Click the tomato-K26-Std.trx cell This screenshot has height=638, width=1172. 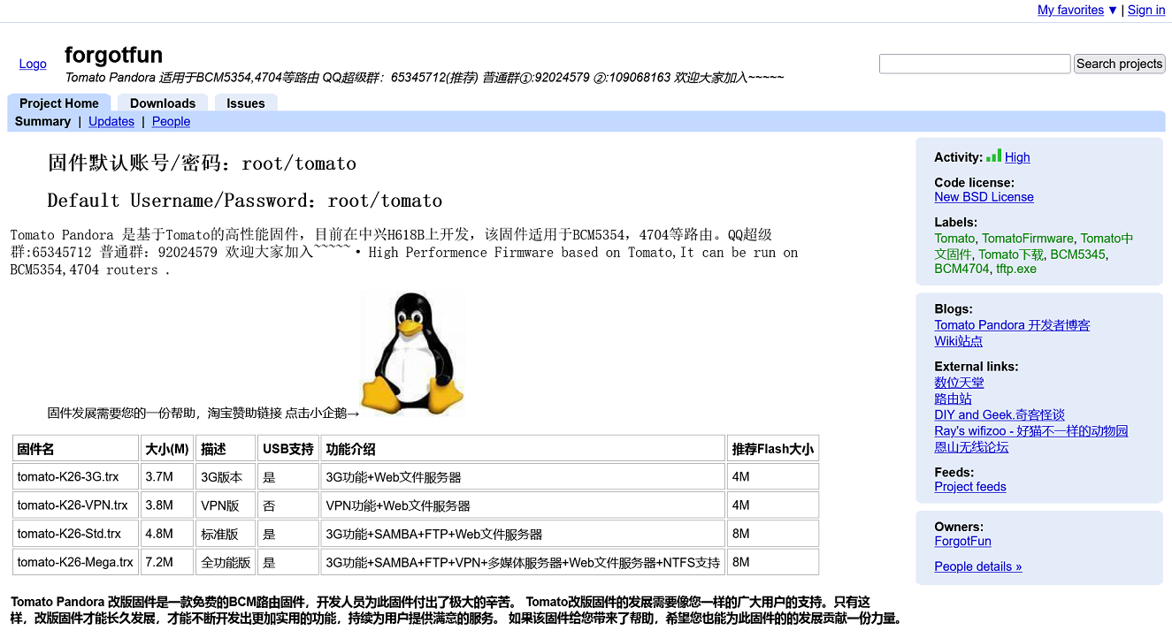76,534
